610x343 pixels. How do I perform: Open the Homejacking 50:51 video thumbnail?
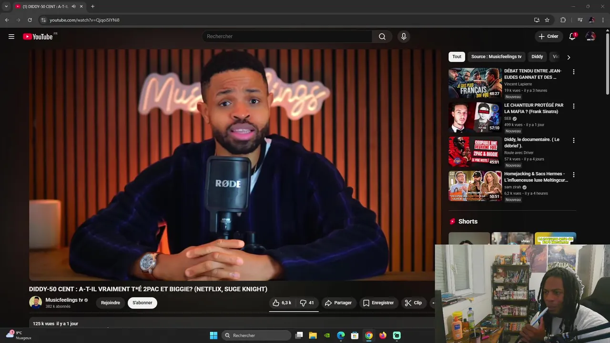[x=475, y=186]
